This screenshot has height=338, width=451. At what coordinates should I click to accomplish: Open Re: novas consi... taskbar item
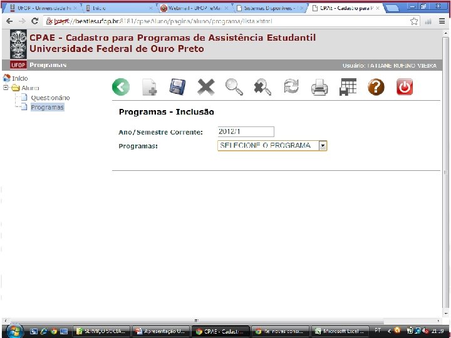tap(280, 331)
